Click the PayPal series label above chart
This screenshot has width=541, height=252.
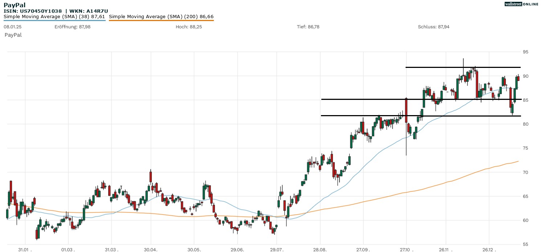pos(13,35)
